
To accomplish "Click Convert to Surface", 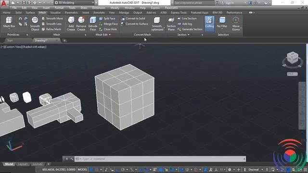I will 135,24.
